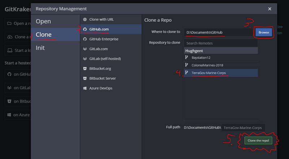Click the GitHub logo next to GitHub.com
This screenshot has width=289, height=159.
85,29
